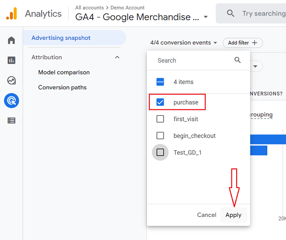Click the longer blue chart bar
The height and width of the screenshot is (240, 286).
(x=268, y=139)
